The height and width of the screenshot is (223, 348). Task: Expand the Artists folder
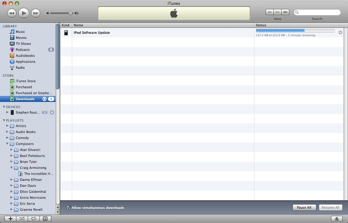point(7,126)
